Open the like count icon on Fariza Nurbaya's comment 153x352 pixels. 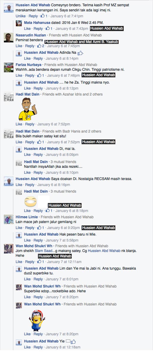pos(40,76)
